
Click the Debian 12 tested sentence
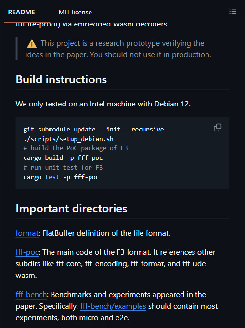(x=103, y=104)
